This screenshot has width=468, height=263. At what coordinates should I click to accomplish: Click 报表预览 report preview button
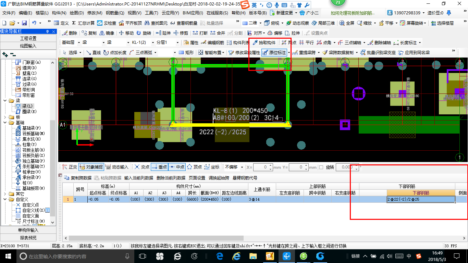(x=28, y=238)
